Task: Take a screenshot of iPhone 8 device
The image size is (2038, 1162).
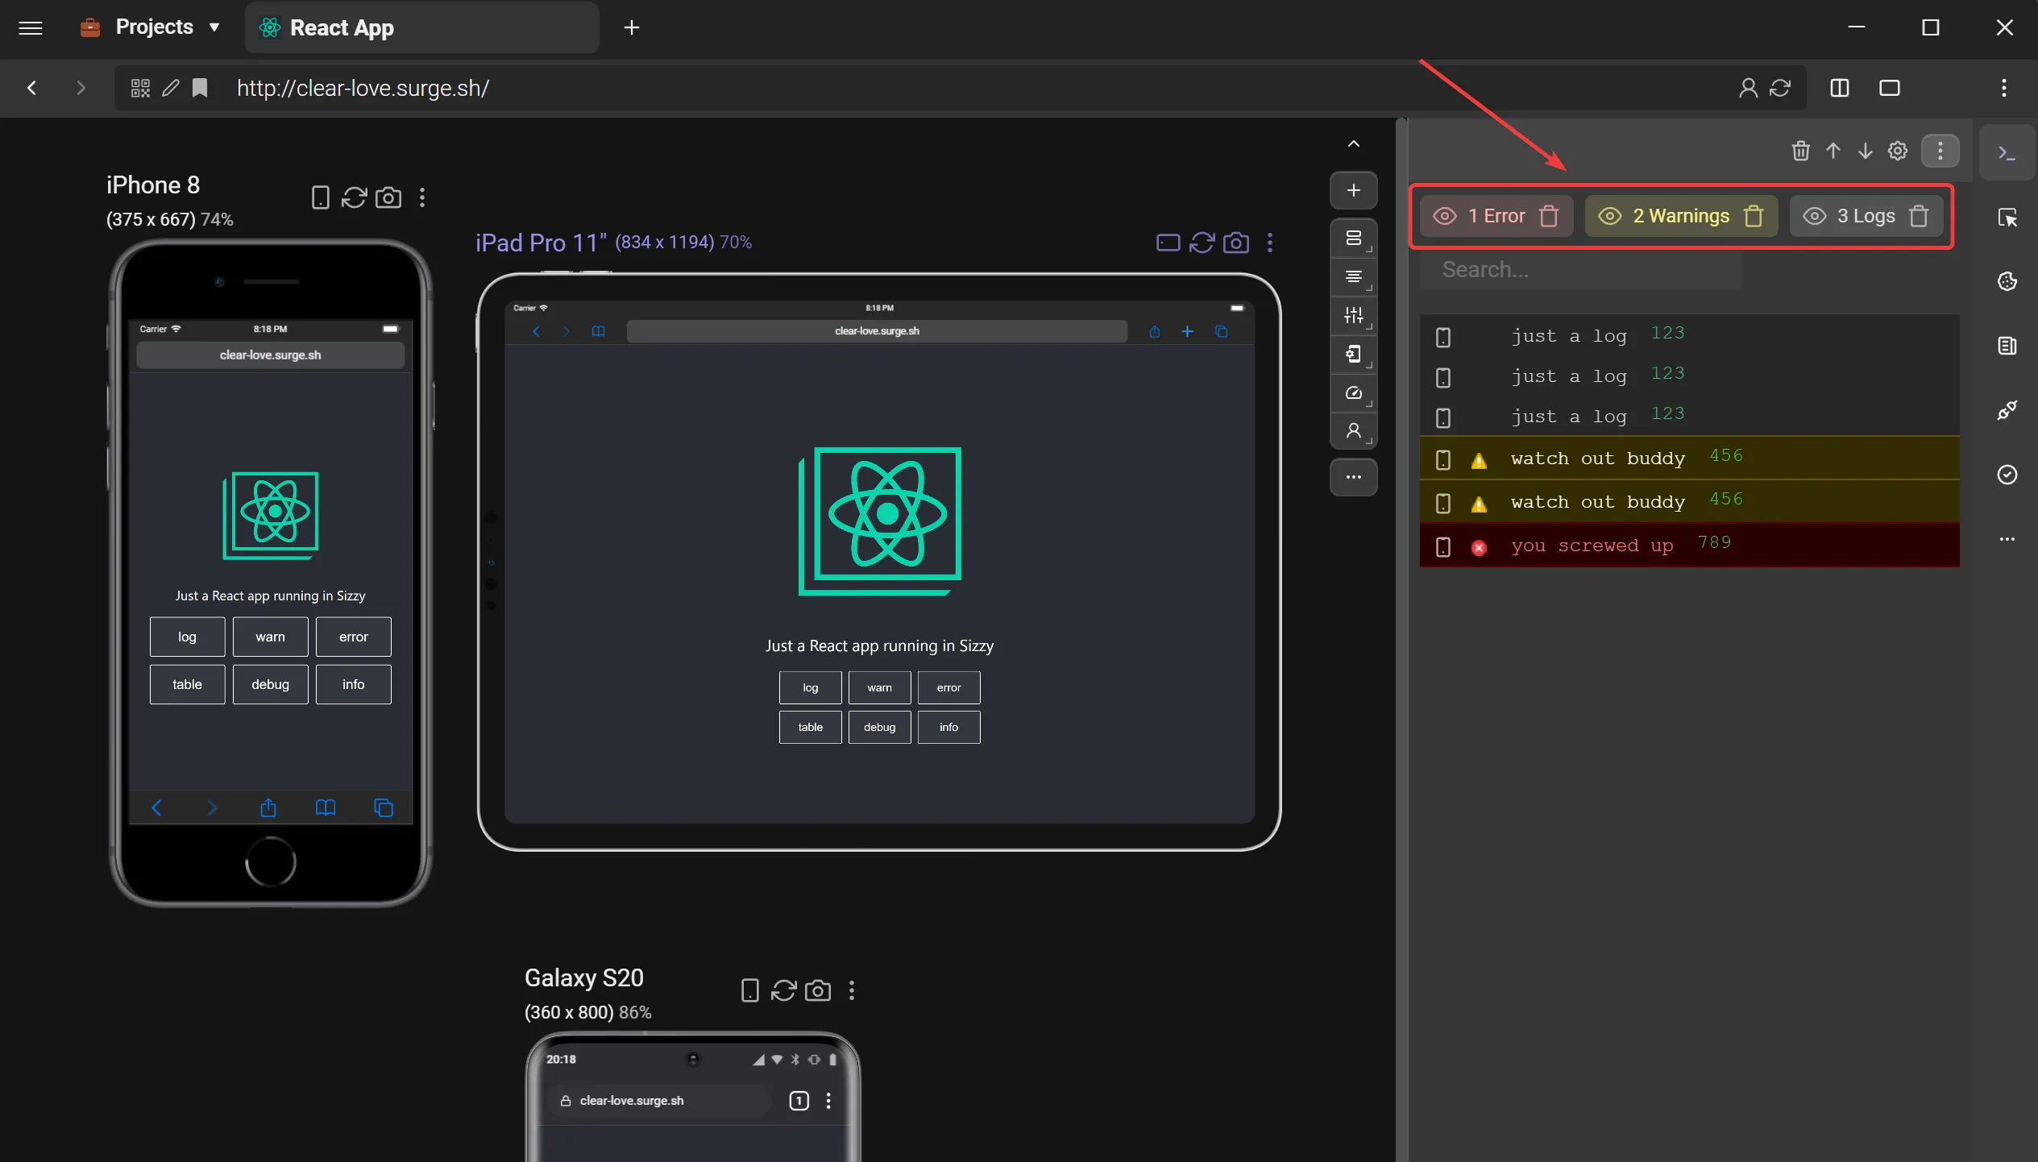Action: coord(388,197)
